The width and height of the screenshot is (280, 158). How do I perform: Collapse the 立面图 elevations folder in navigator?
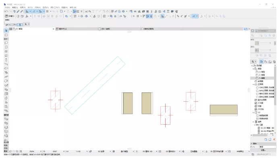(253, 84)
